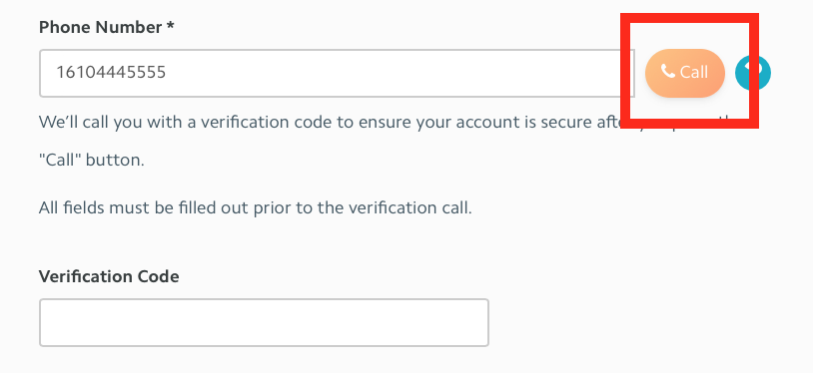Focus the Verification Code input field
This screenshot has height=373, width=813.
tap(264, 322)
